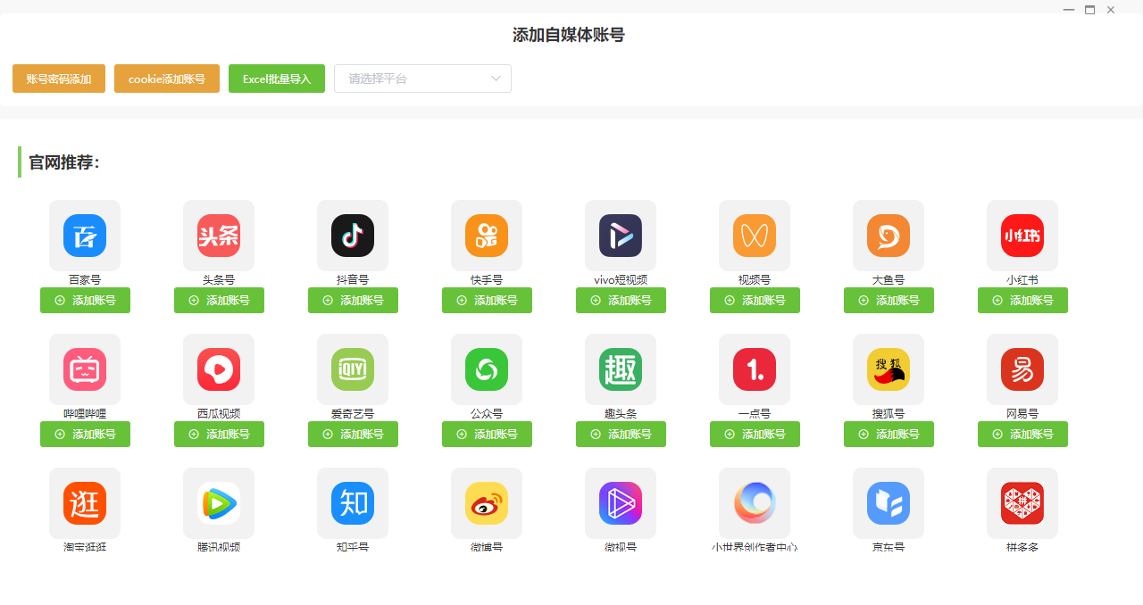Click the 微博号 label text
The height and width of the screenshot is (605, 1143).
[487, 547]
